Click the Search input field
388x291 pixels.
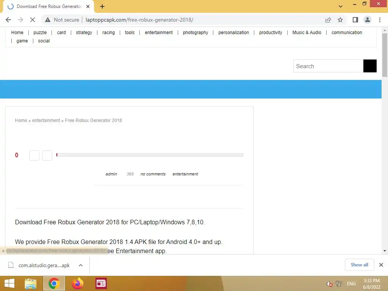pyautogui.click(x=328, y=66)
